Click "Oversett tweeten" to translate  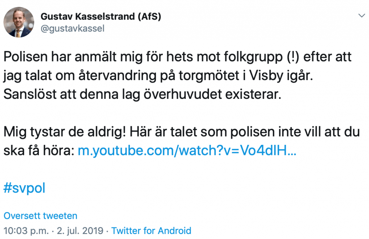pos(40,216)
